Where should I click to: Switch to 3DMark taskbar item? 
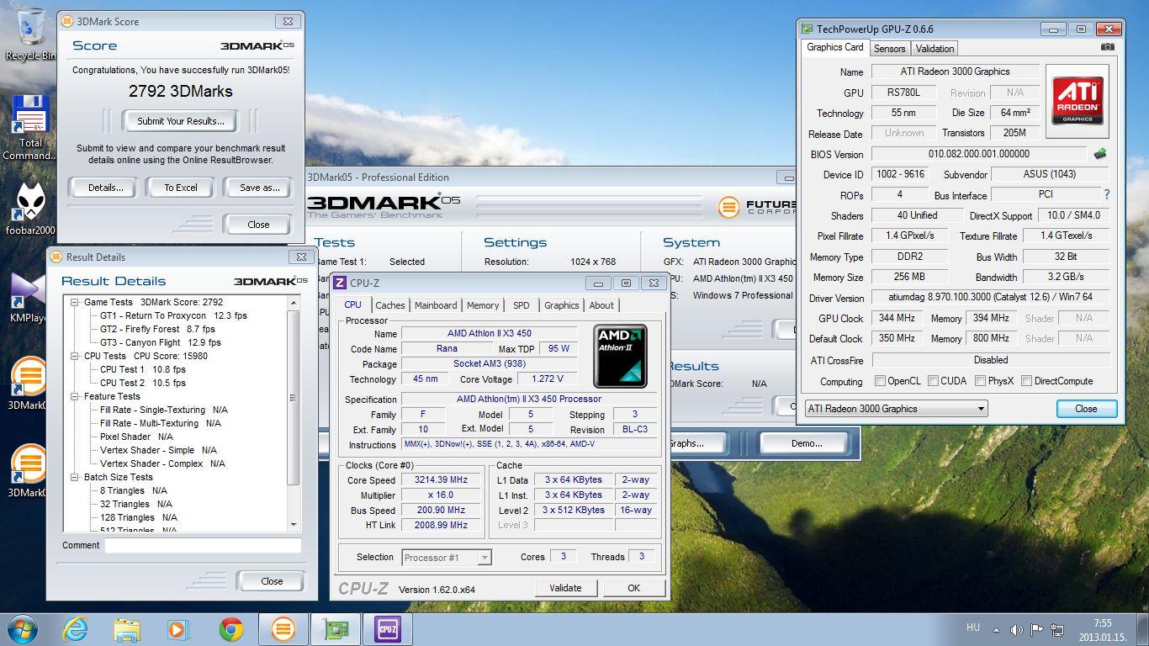[283, 629]
